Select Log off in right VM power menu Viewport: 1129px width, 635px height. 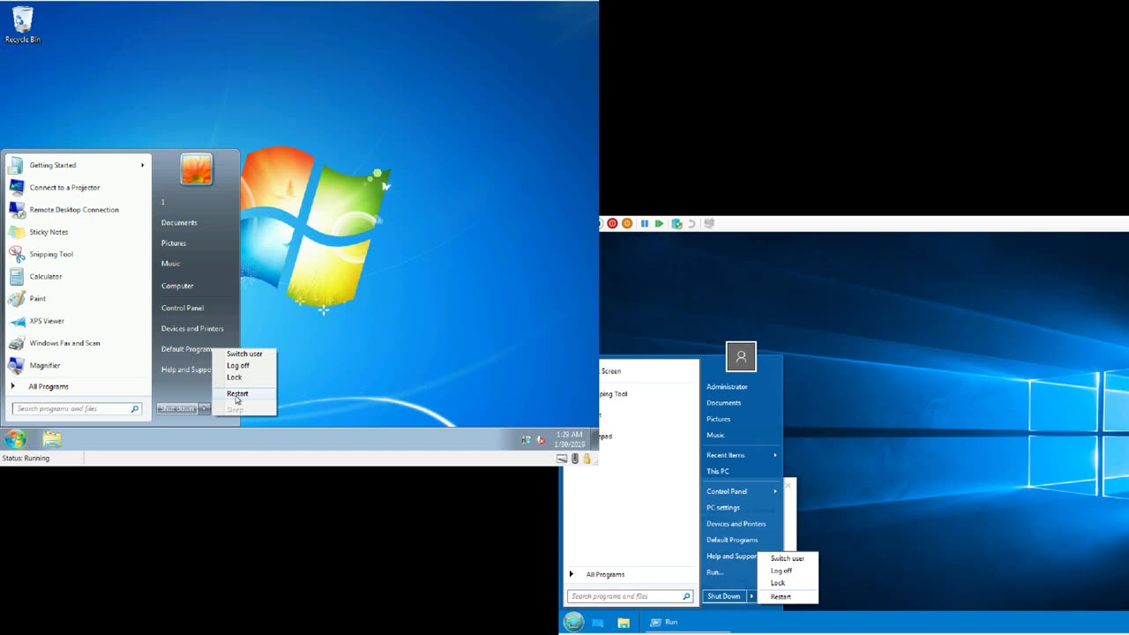(781, 571)
